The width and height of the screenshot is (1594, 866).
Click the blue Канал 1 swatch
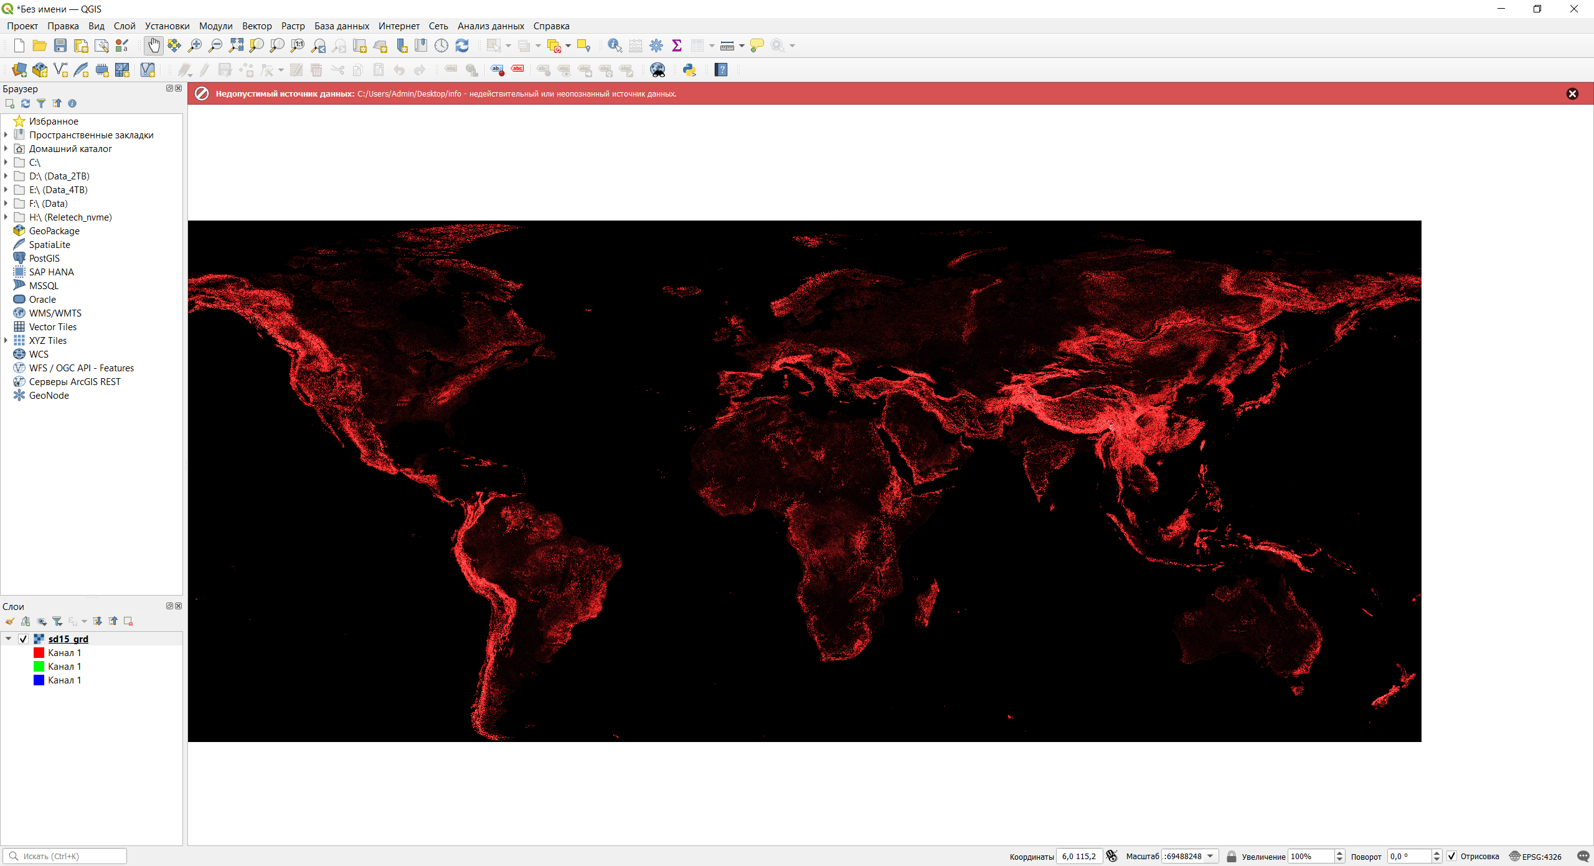coord(39,680)
